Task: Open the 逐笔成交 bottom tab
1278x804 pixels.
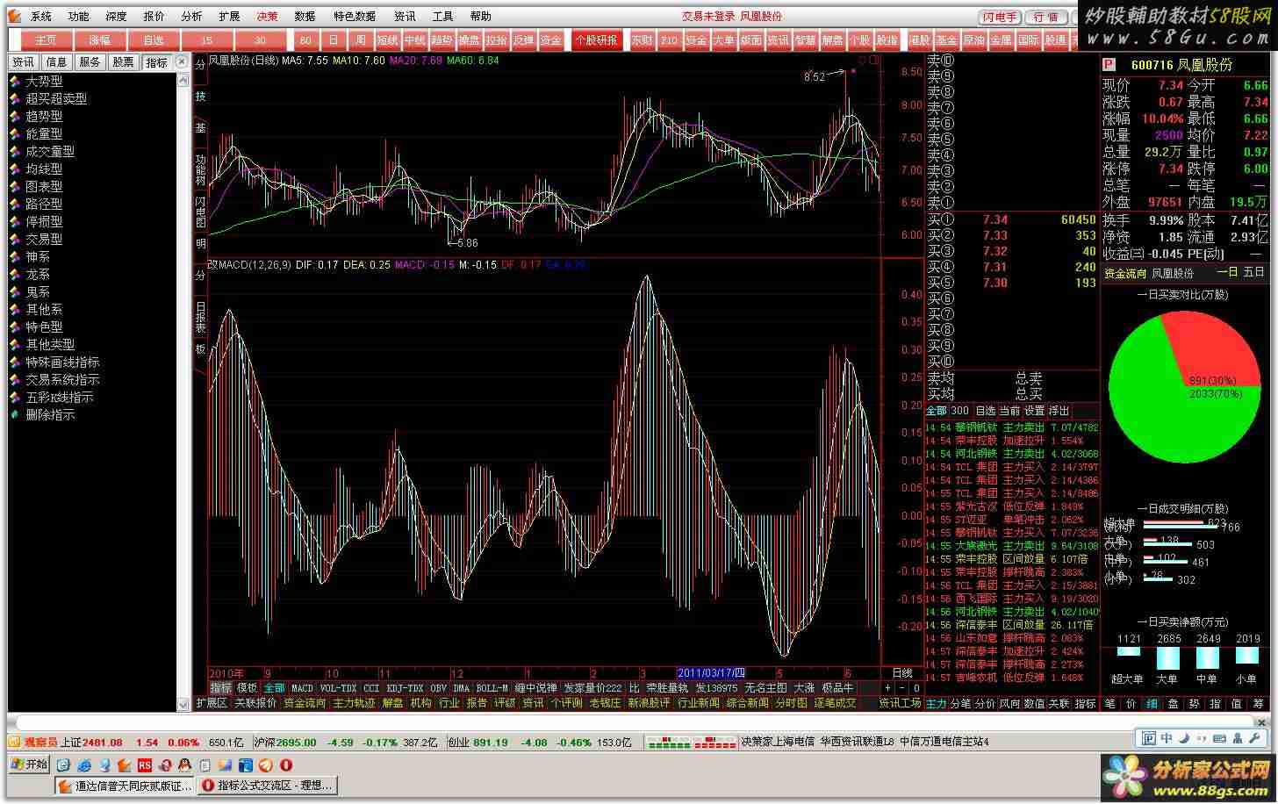Action: pos(834,703)
